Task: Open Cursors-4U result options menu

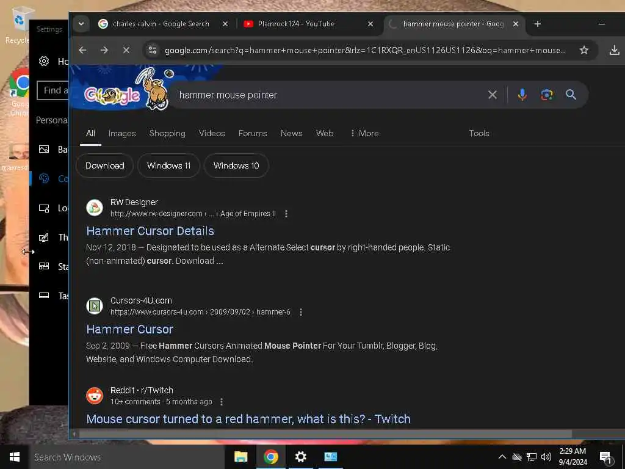Action: pos(300,312)
